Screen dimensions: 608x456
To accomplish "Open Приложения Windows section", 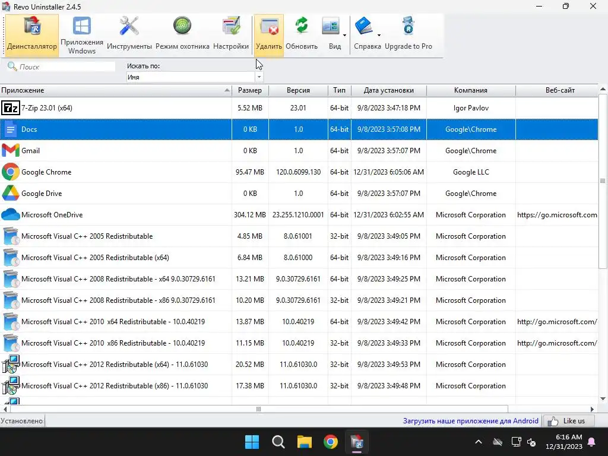I will [82, 35].
